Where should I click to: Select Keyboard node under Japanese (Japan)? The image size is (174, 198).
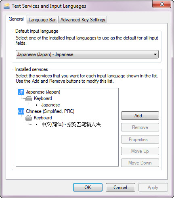click(43, 98)
